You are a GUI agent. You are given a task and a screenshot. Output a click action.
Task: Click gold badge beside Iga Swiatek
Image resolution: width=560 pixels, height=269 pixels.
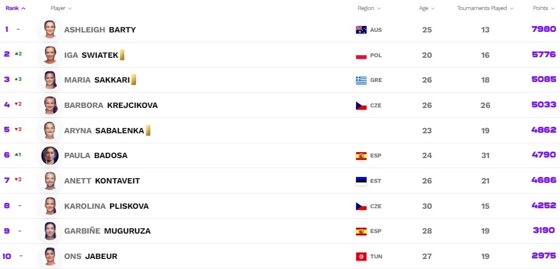coord(122,55)
